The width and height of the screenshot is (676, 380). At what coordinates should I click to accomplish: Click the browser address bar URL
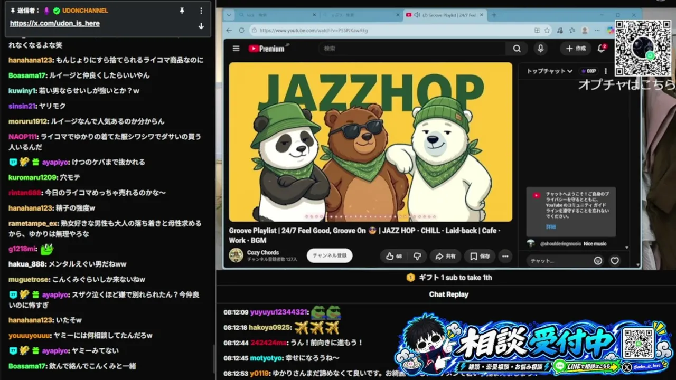[314, 31]
